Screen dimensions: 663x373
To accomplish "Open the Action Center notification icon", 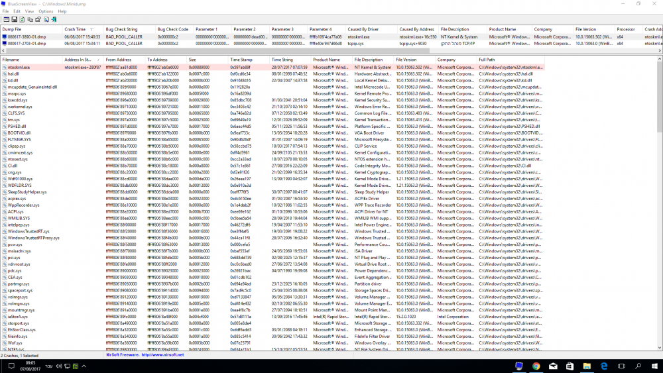I will (x=11, y=366).
